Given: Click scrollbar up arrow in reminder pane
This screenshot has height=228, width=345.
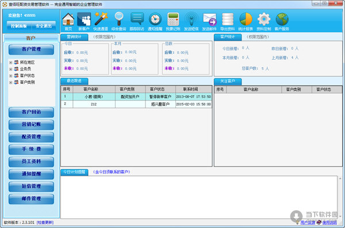Looking at the screenshot, I should pyautogui.click(x=340, y=178).
